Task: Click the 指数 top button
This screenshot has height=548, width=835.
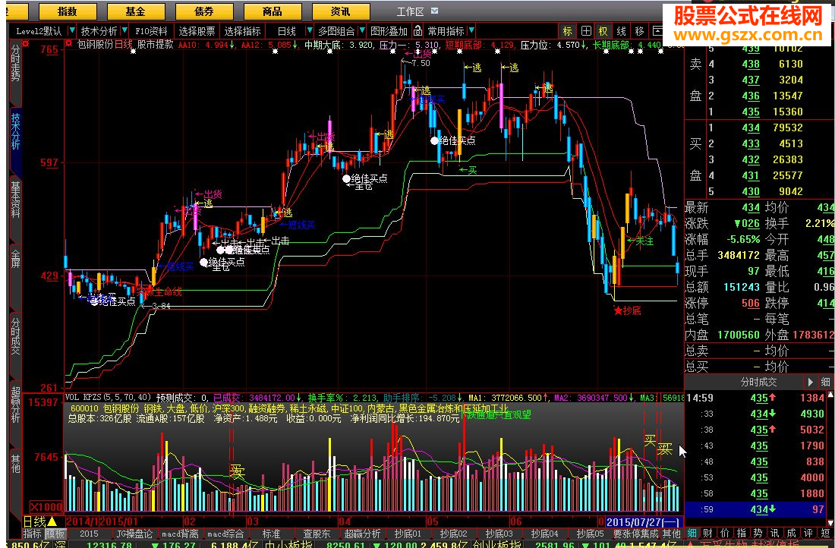Action: [x=67, y=11]
